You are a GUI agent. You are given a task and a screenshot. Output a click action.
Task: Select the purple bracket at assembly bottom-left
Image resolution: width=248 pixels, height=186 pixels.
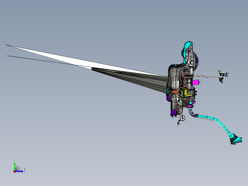(x=174, y=113)
